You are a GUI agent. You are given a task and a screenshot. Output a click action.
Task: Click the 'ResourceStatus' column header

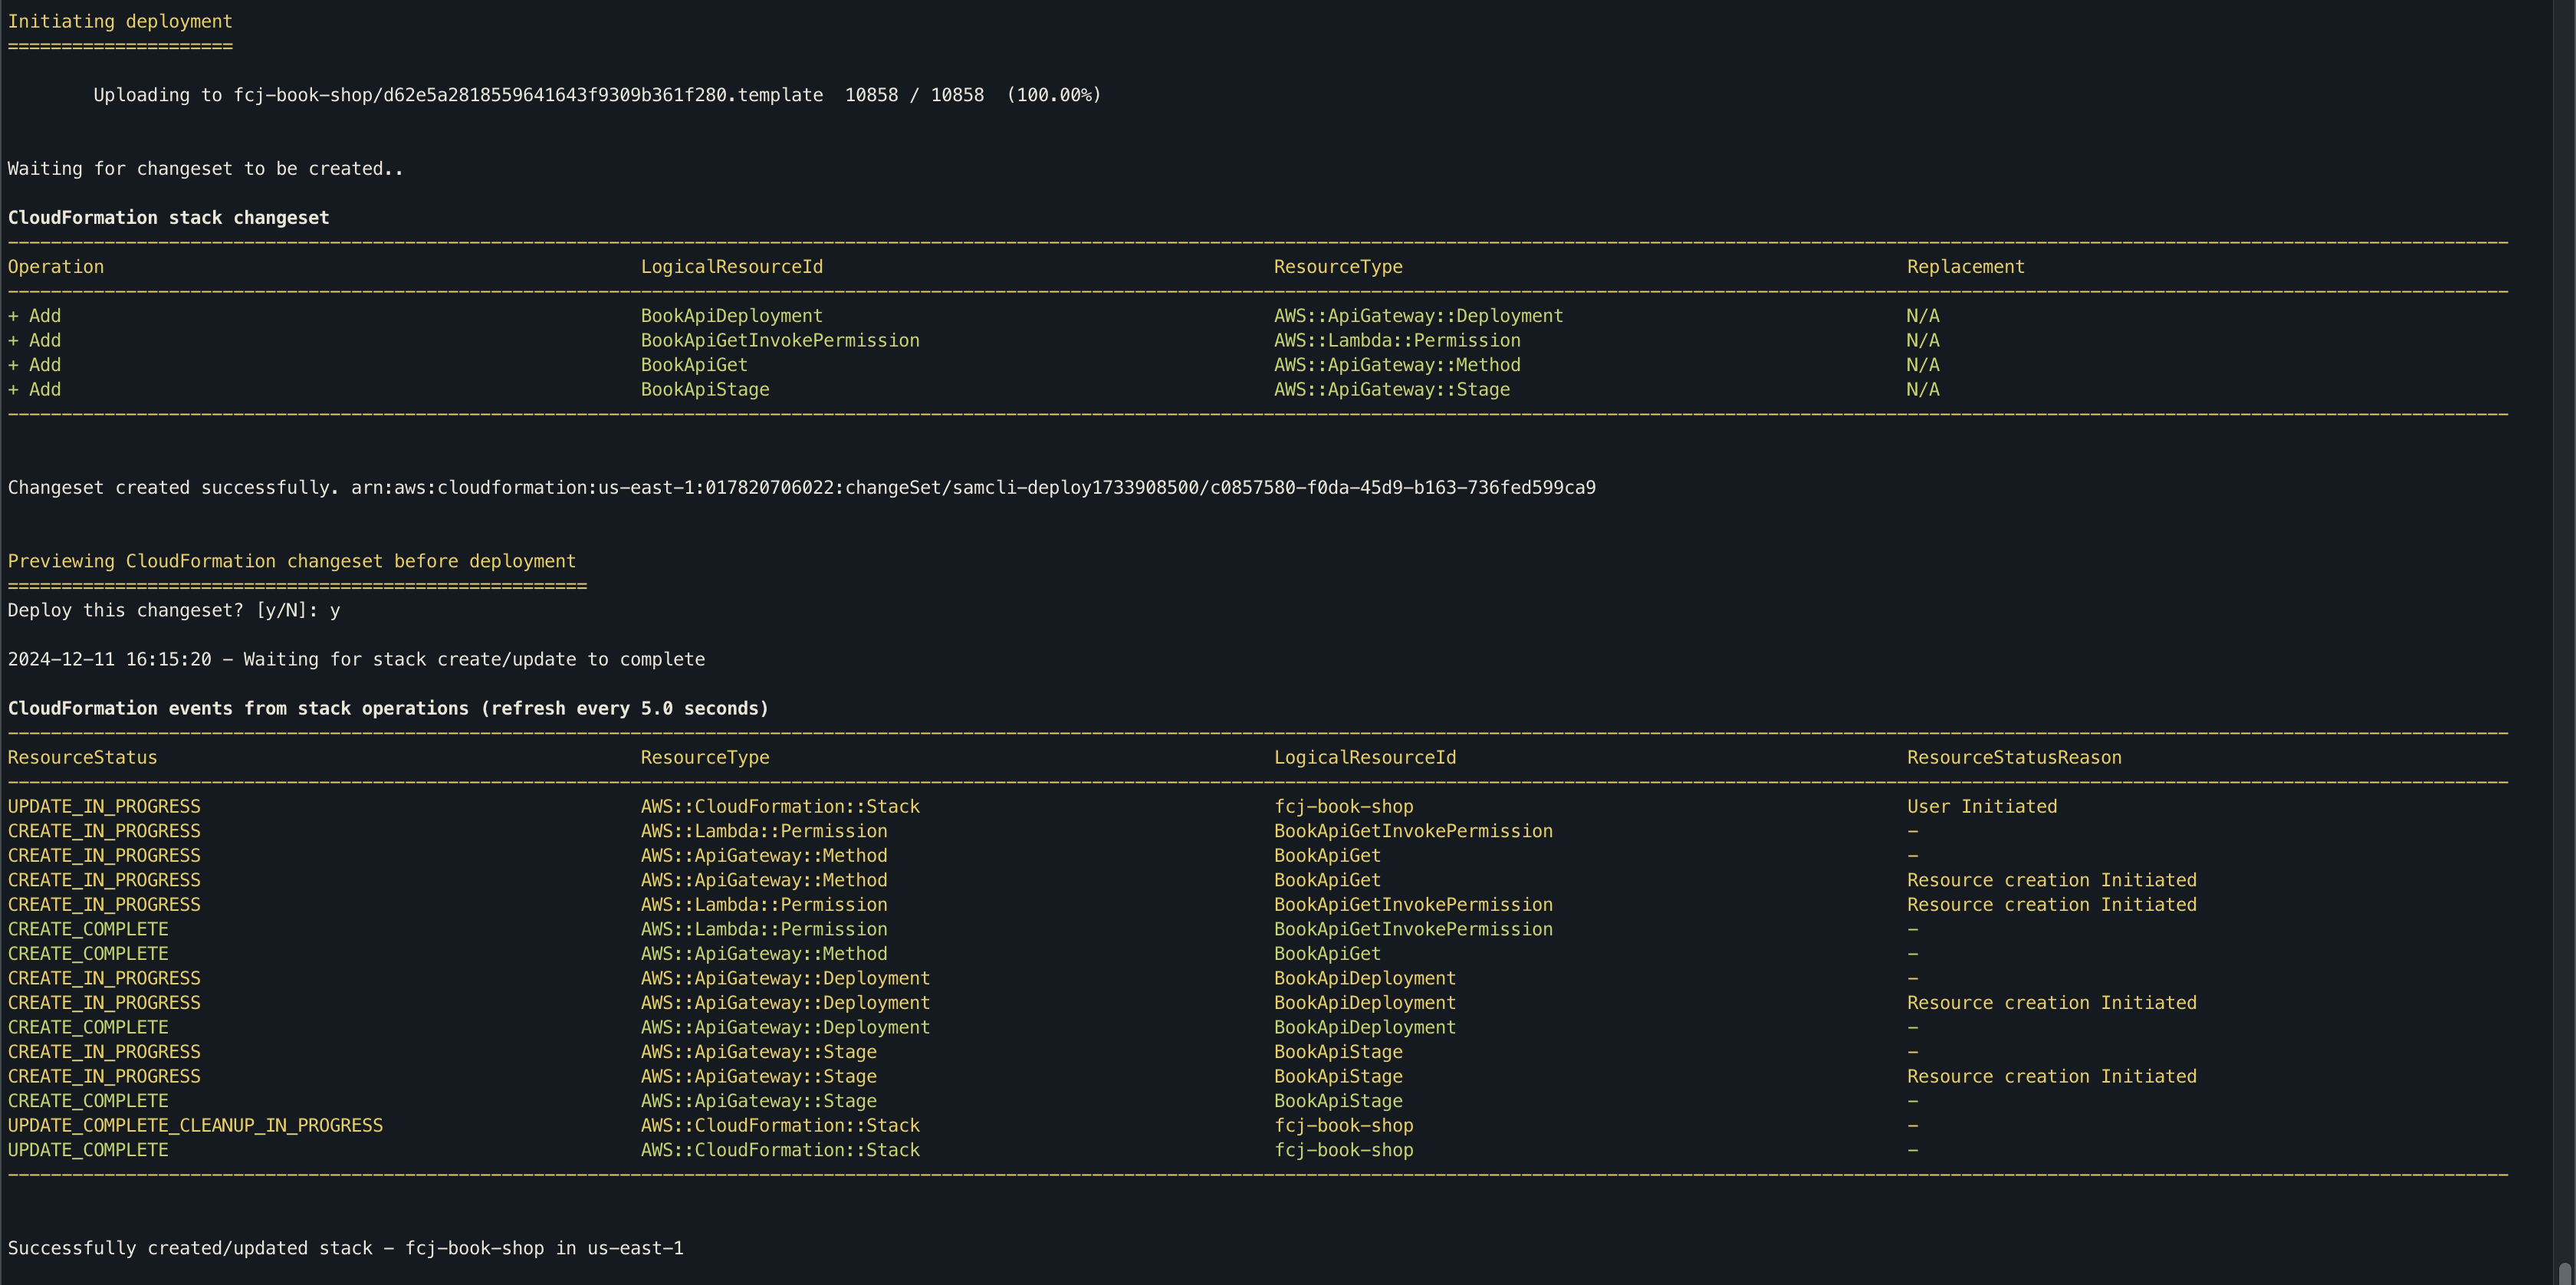pyautogui.click(x=82, y=758)
